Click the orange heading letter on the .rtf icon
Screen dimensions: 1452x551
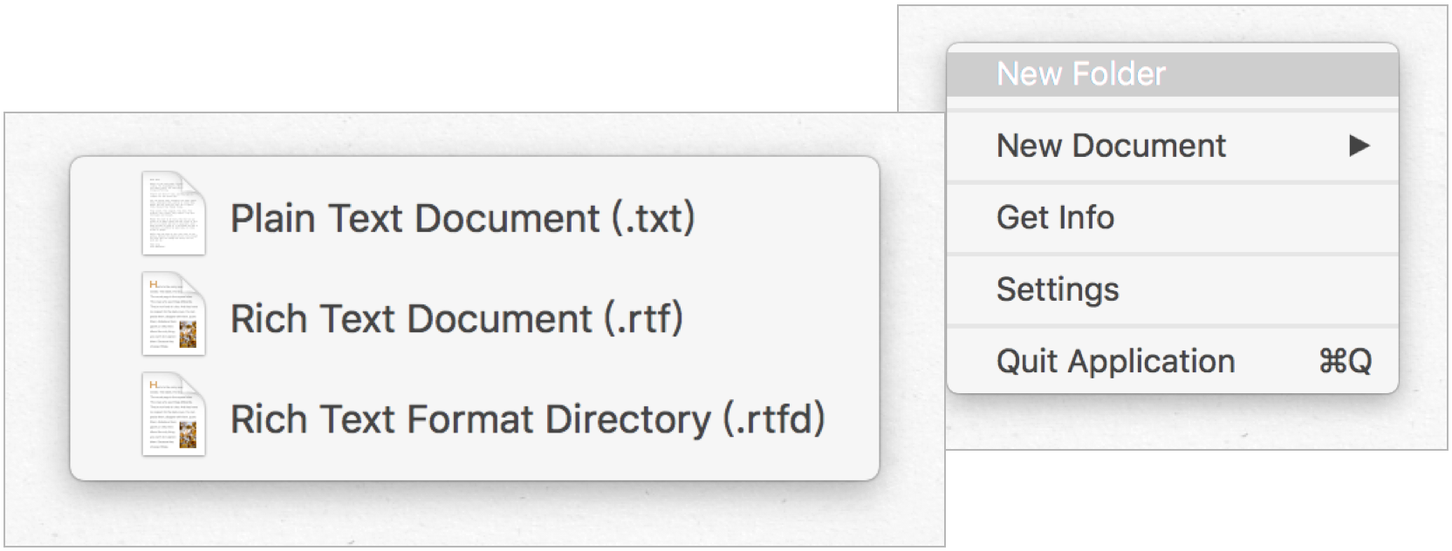tap(154, 284)
